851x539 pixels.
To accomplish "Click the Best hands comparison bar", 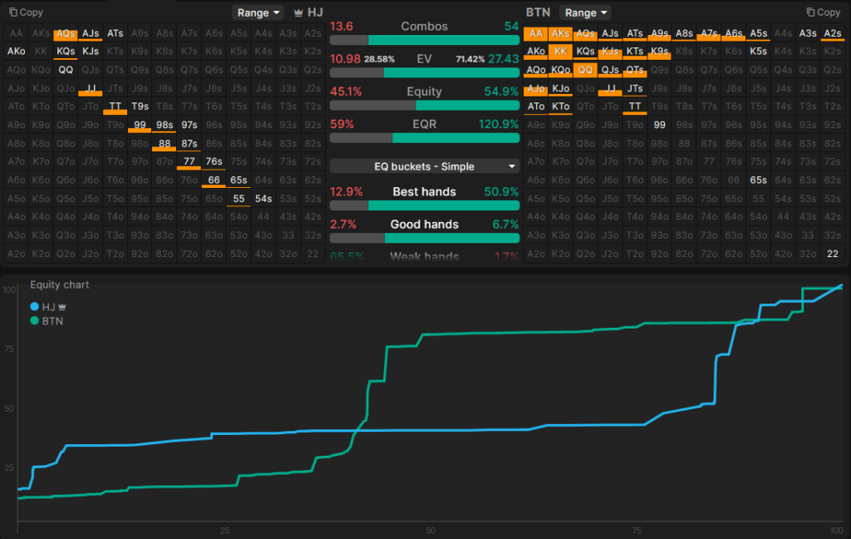I will 425,205.
